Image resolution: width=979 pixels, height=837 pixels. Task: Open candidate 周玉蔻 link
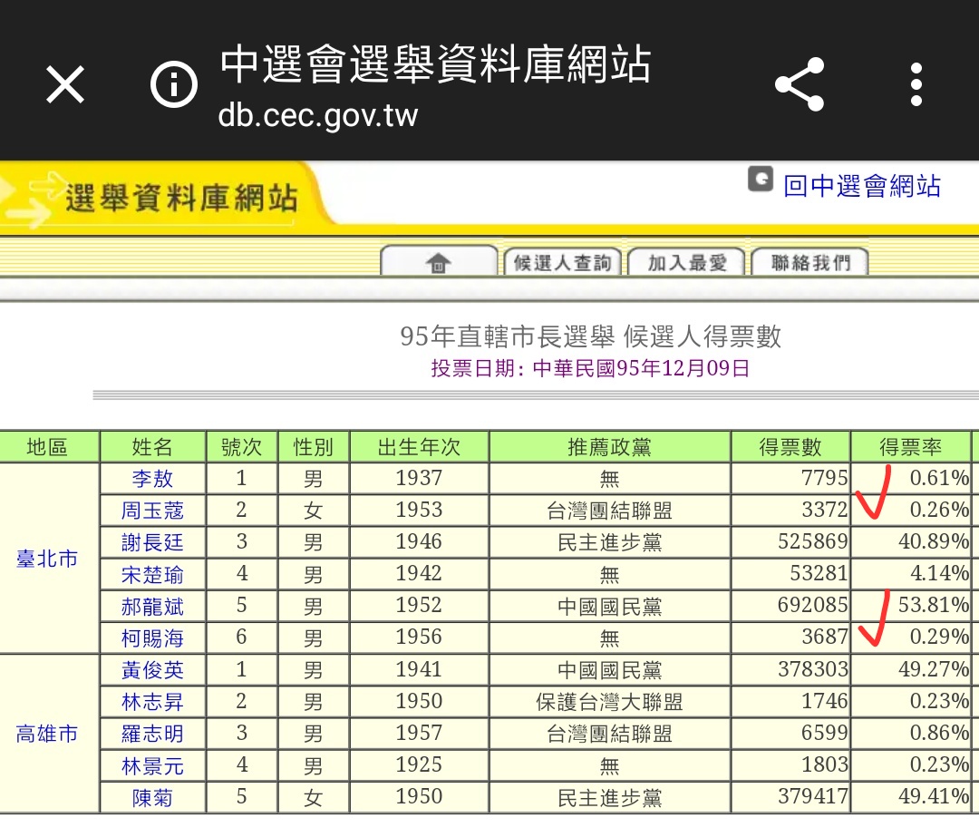(152, 511)
